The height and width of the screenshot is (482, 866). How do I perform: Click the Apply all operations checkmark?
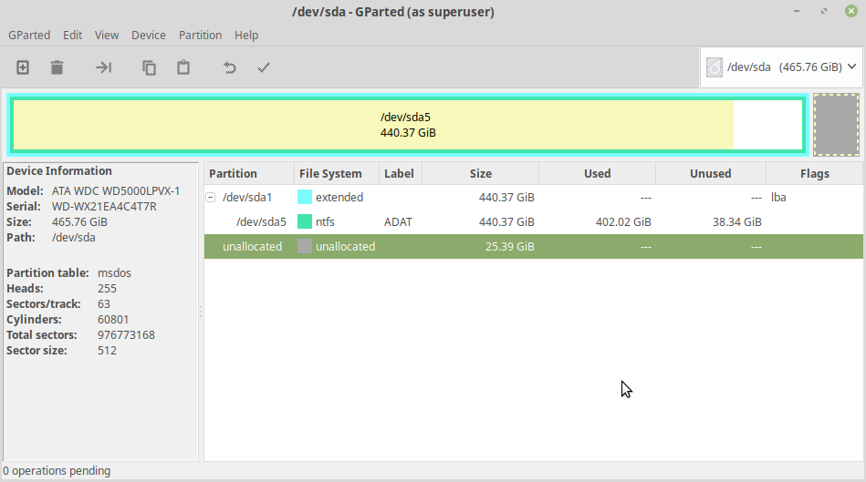point(264,67)
